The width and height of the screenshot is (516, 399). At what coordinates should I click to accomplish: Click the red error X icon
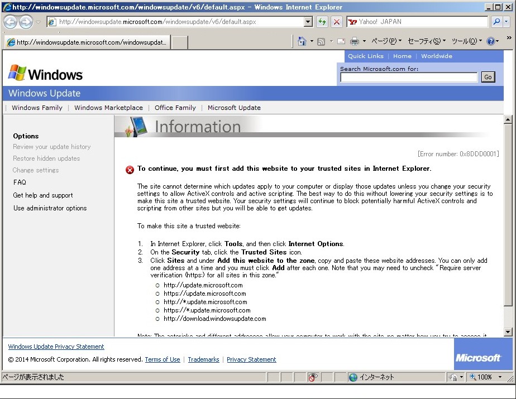[130, 170]
